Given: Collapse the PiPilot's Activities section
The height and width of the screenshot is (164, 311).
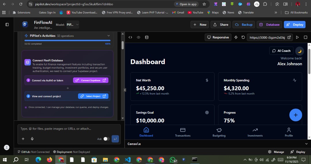Looking at the screenshot, I should (x=109, y=36).
